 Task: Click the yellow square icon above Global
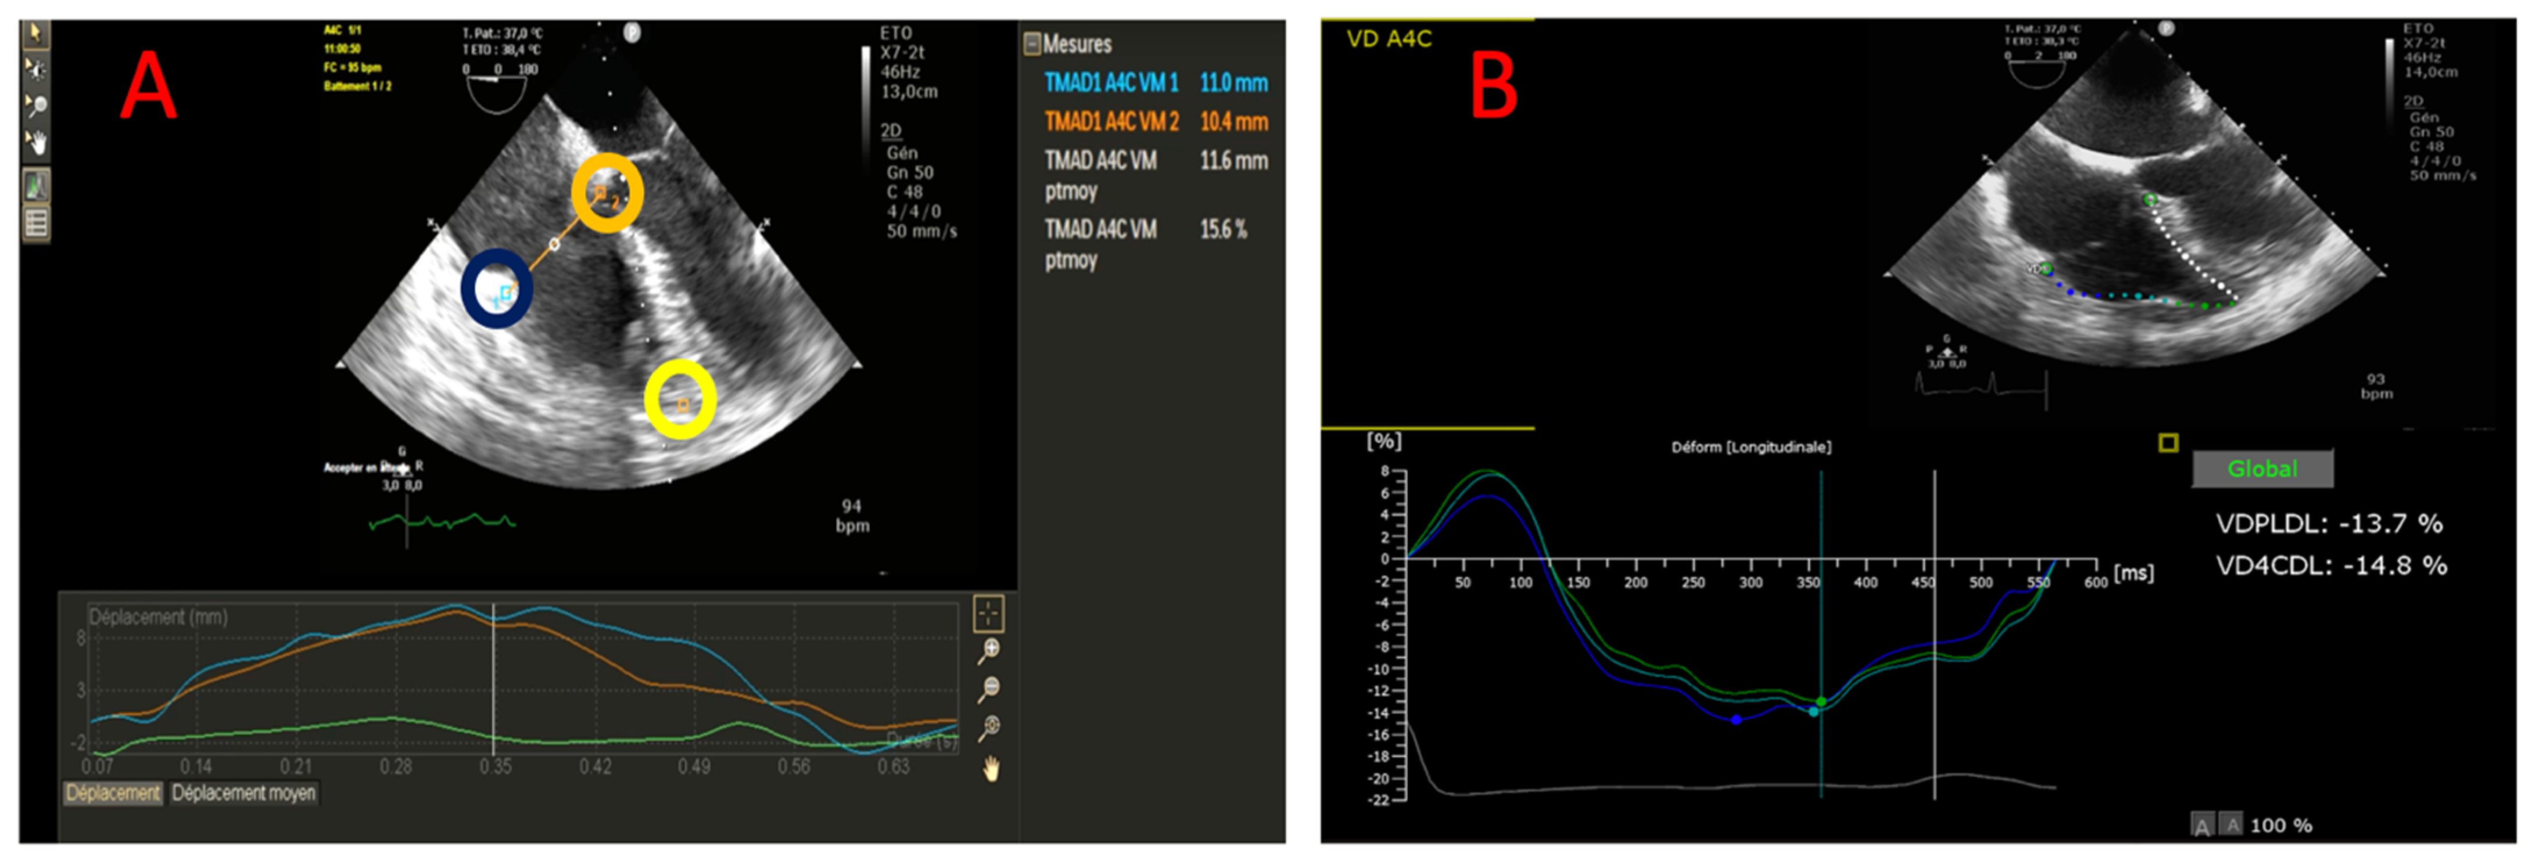click(2167, 442)
